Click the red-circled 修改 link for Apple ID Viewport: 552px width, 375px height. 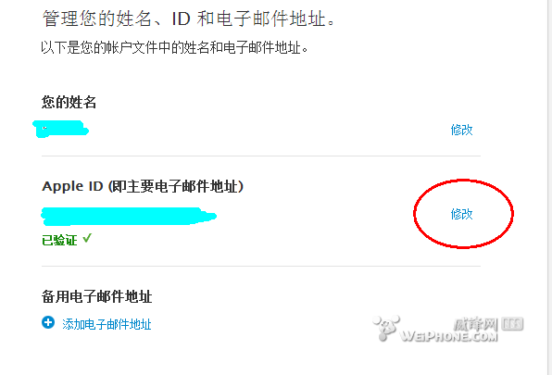tap(461, 214)
